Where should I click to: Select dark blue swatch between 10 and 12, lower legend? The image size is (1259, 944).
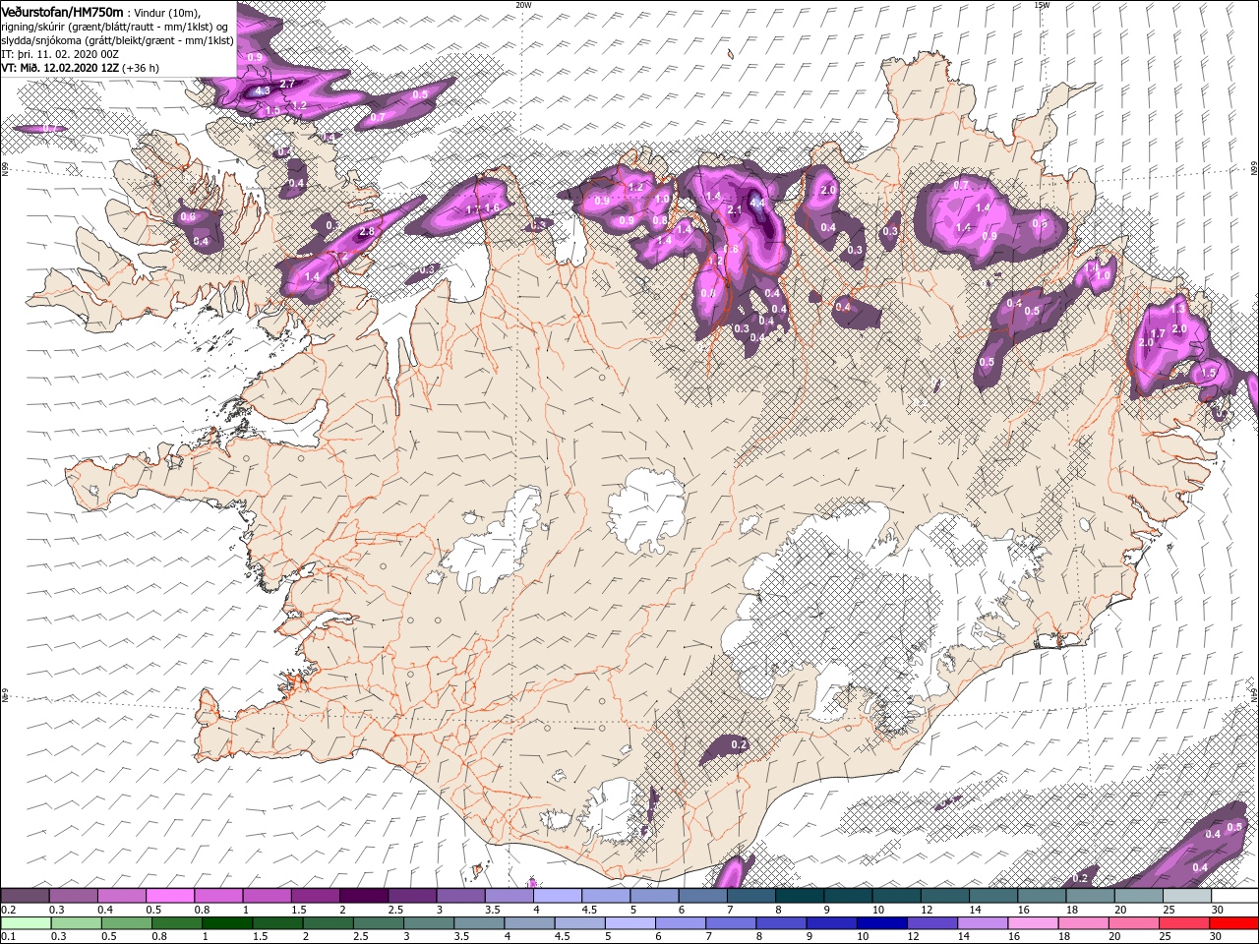(x=880, y=922)
